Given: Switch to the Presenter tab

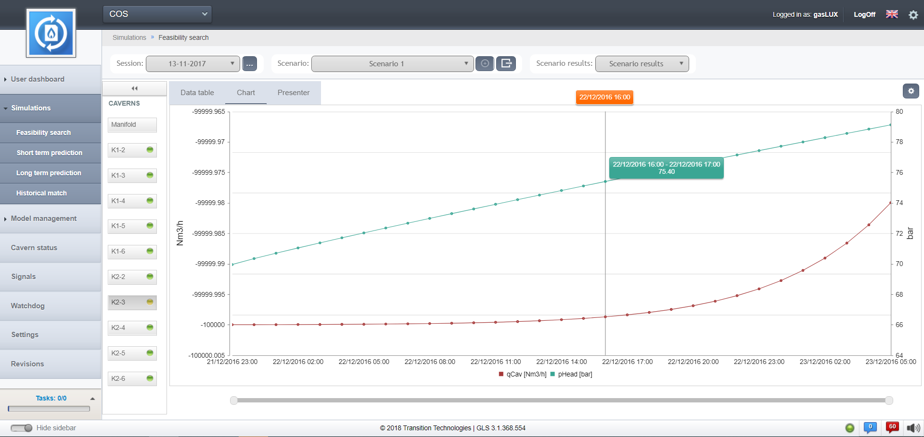Looking at the screenshot, I should (294, 93).
